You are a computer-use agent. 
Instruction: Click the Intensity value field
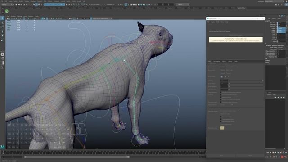click(x=224, y=81)
